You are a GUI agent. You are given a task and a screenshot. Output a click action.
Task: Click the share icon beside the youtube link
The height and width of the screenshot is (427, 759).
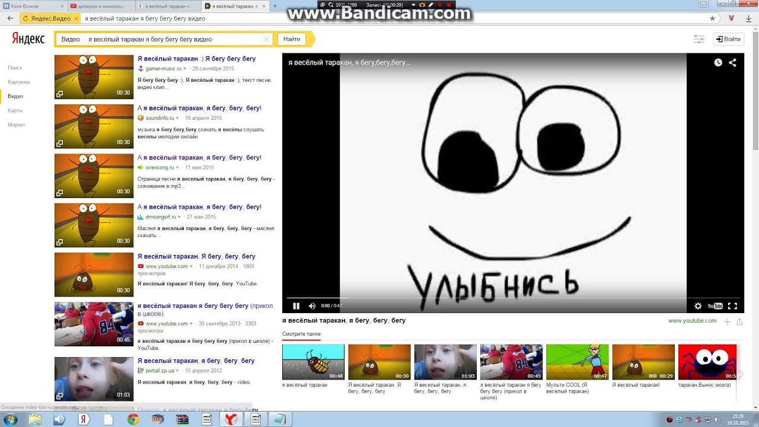click(739, 322)
